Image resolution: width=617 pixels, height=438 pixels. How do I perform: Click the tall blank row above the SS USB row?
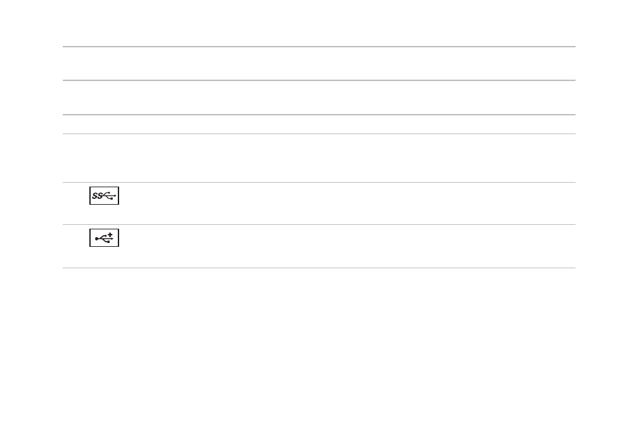[x=319, y=158]
